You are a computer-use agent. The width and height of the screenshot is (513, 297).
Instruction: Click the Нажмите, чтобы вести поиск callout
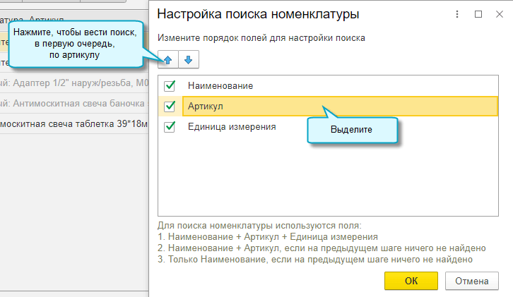pyautogui.click(x=75, y=44)
